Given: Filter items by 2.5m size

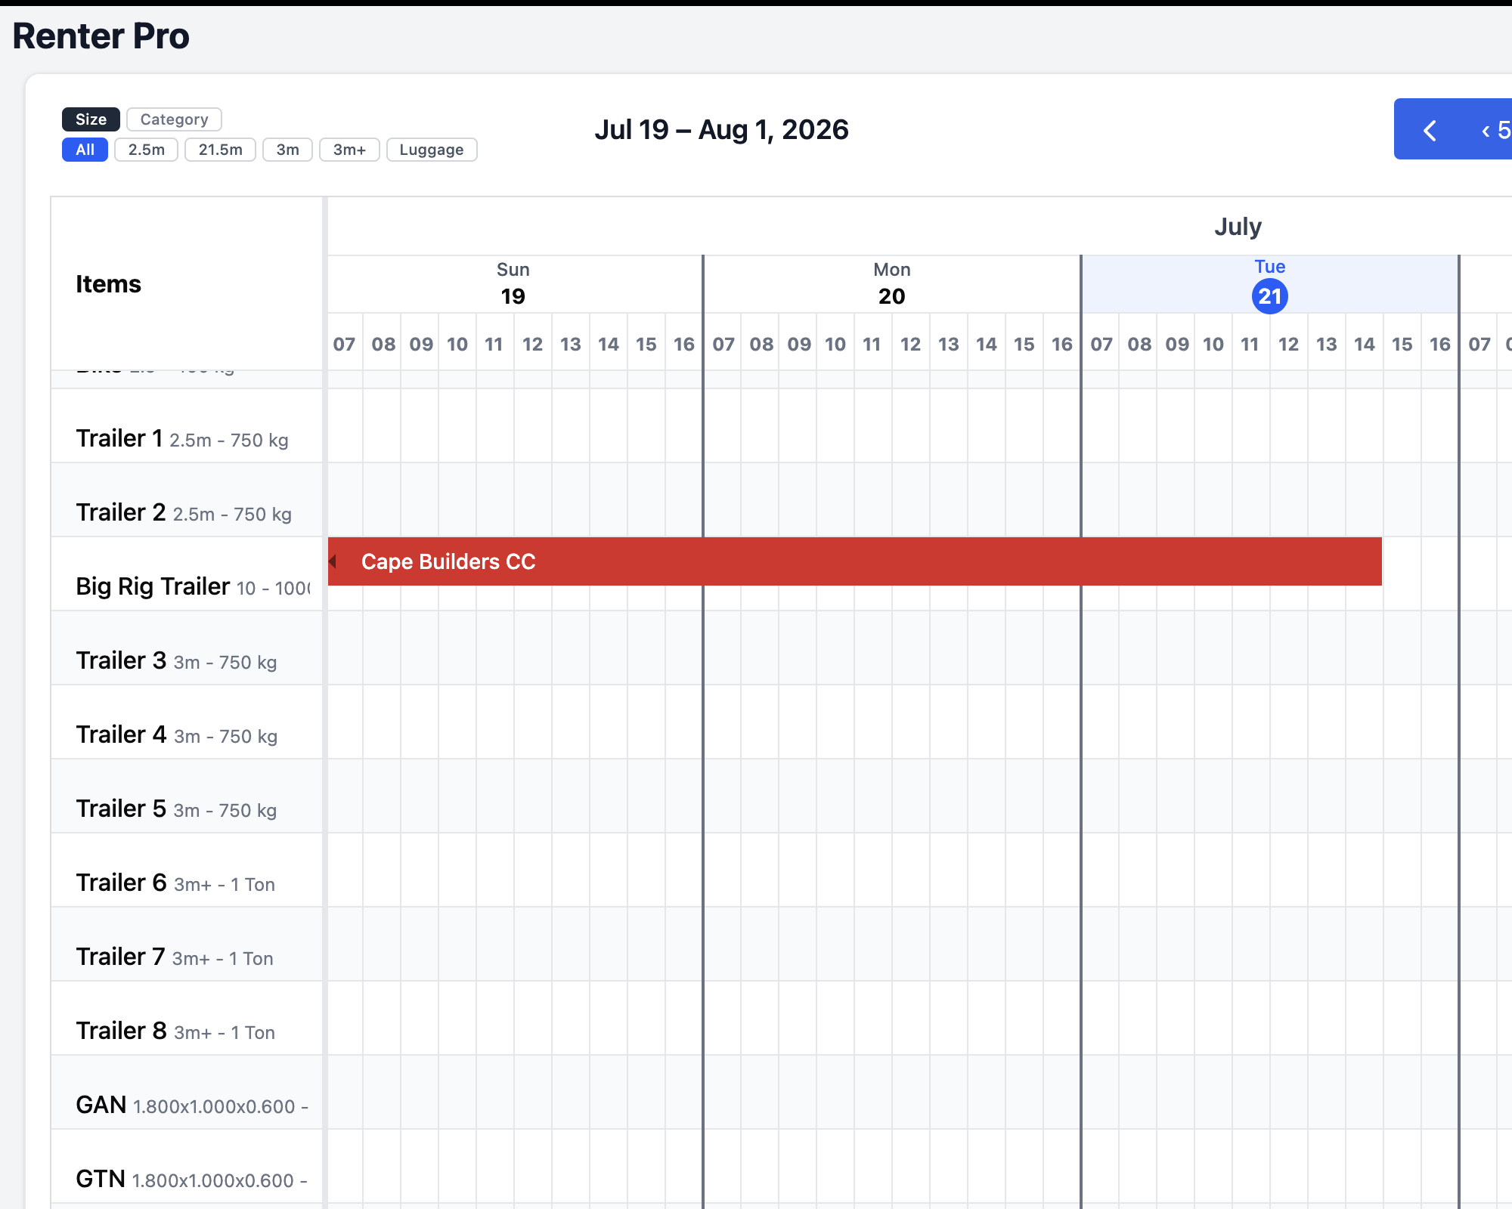Looking at the screenshot, I should (x=146, y=150).
